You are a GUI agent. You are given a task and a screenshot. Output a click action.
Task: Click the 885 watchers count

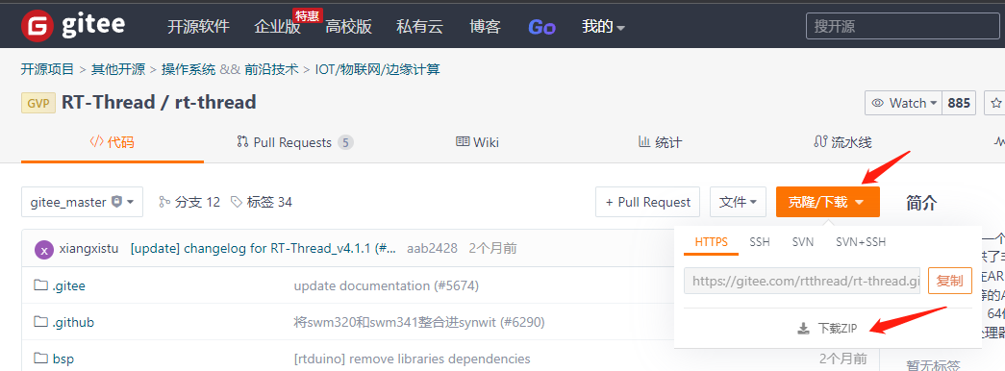point(959,103)
